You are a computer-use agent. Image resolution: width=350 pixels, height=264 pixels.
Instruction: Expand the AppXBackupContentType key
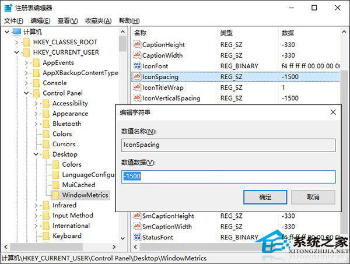point(26,73)
